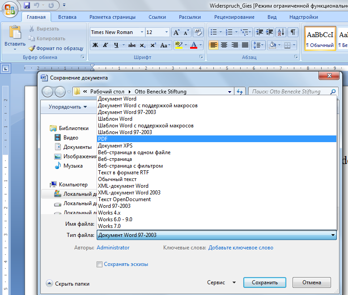This screenshot has height=295, width=348.
Task: Select 'Обычный' style thumbnail
Action: coord(320,39)
